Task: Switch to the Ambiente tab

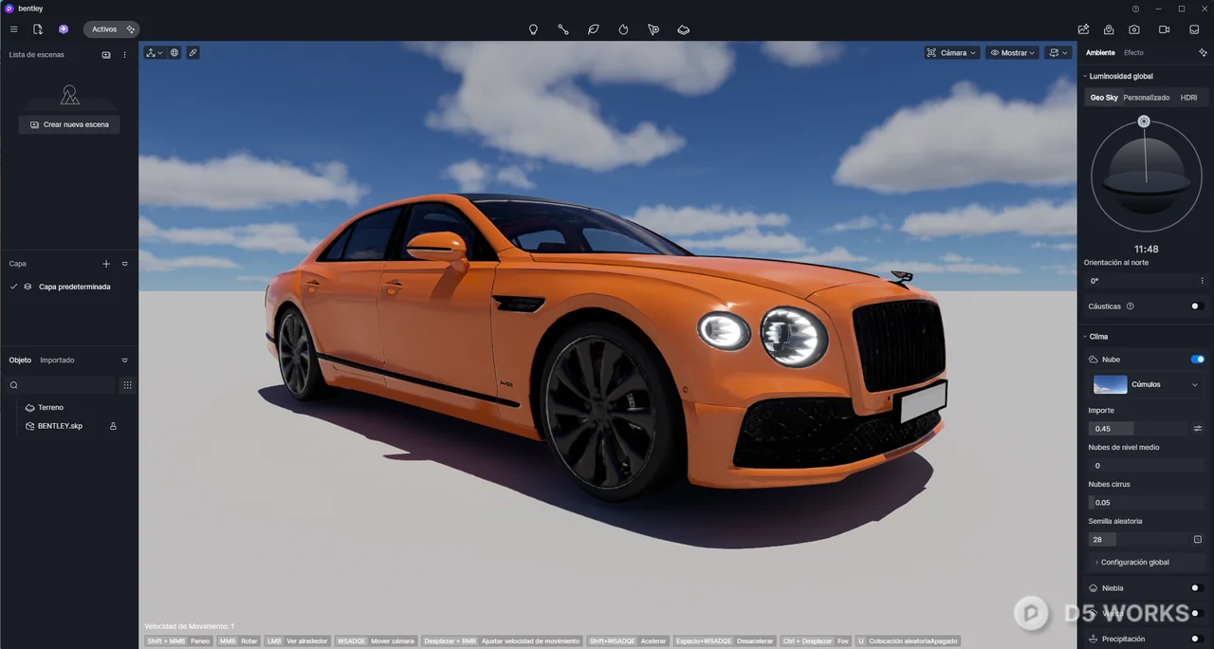Action: coord(1100,53)
